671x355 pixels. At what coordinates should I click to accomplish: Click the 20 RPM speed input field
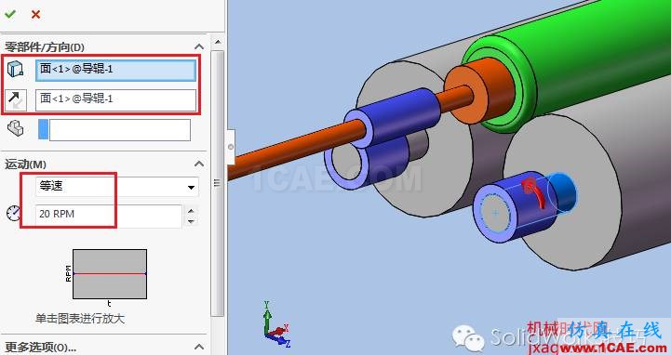109,216
